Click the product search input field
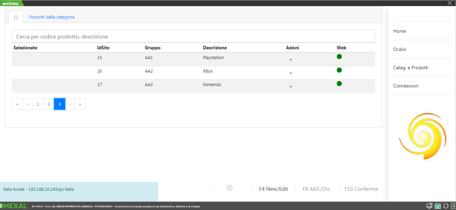 pyautogui.click(x=193, y=36)
